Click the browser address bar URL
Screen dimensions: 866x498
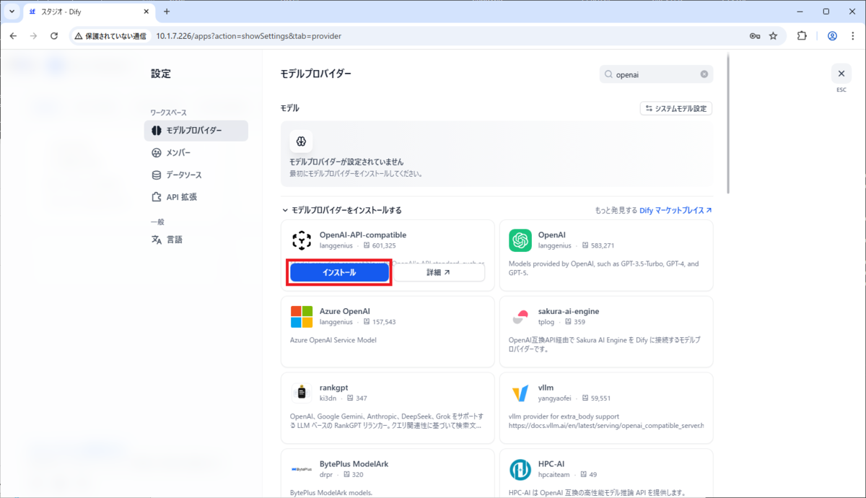(248, 35)
